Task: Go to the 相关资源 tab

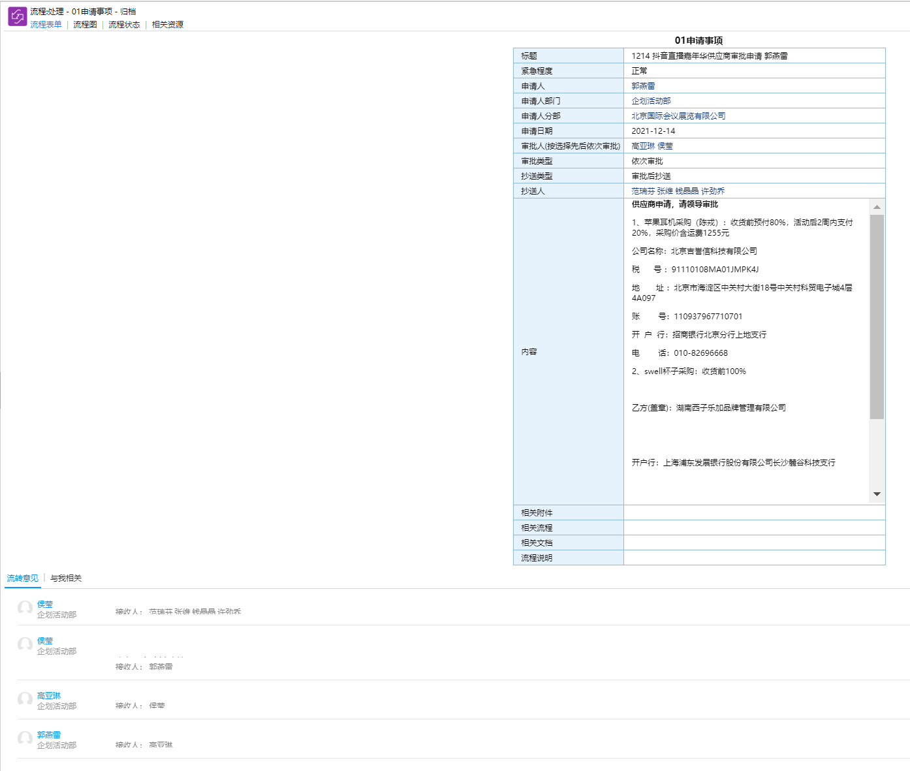Action: [x=168, y=25]
